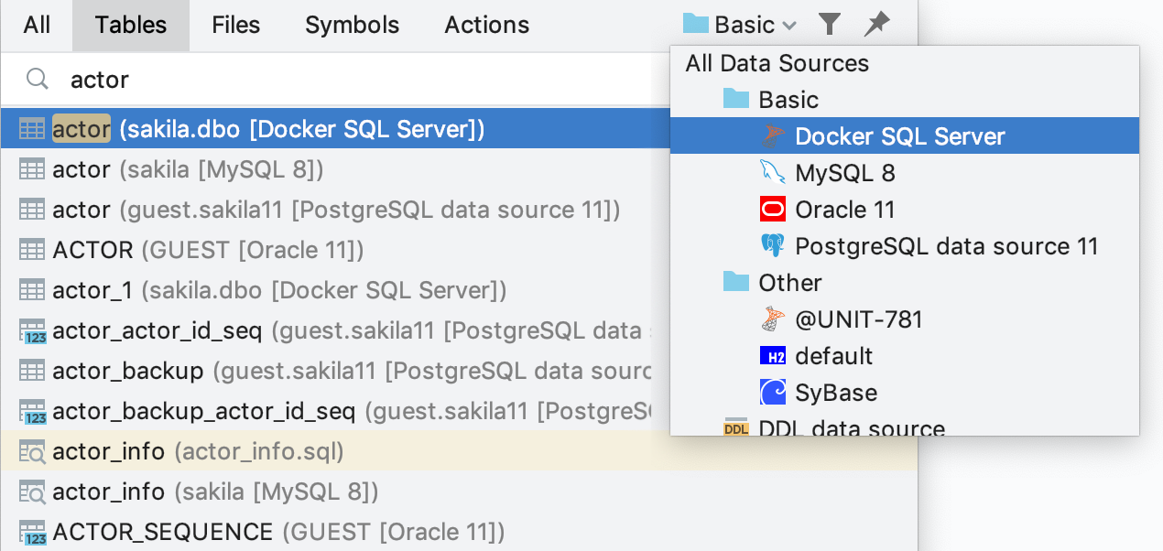Open actor_info (actor_info.sql) result
The height and width of the screenshot is (551, 1163).
198,451
